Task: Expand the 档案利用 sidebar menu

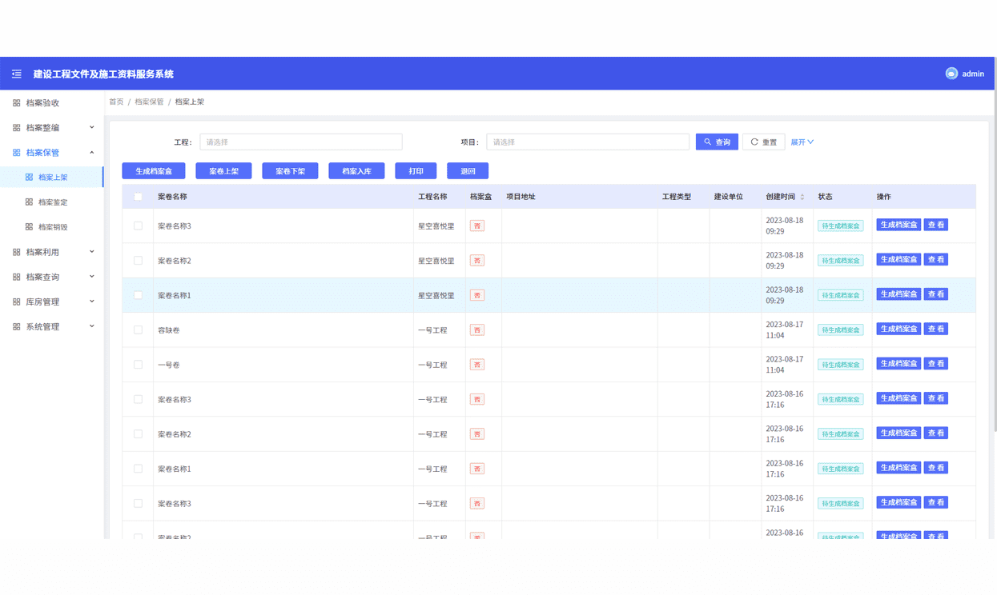Action: click(52, 252)
